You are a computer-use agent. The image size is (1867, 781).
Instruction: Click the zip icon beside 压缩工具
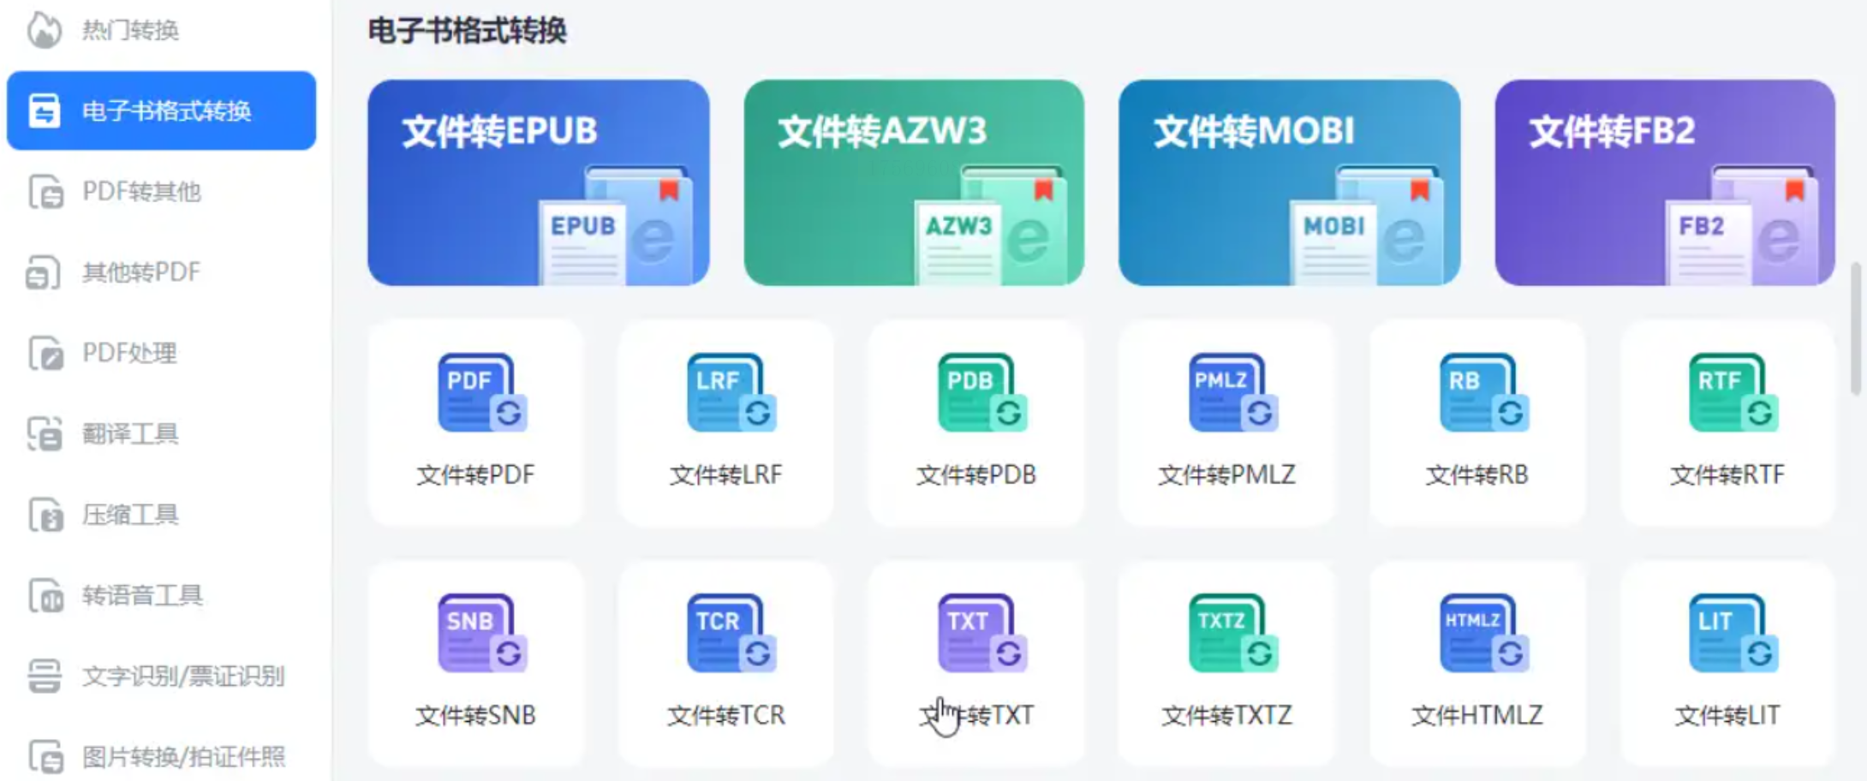pos(45,515)
